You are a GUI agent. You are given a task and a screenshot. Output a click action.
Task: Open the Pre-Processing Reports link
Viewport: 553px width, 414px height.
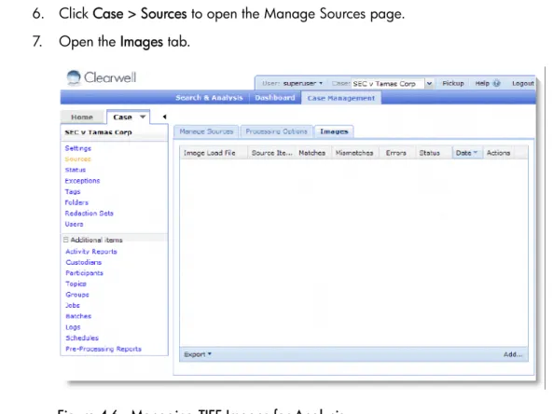[104, 349]
